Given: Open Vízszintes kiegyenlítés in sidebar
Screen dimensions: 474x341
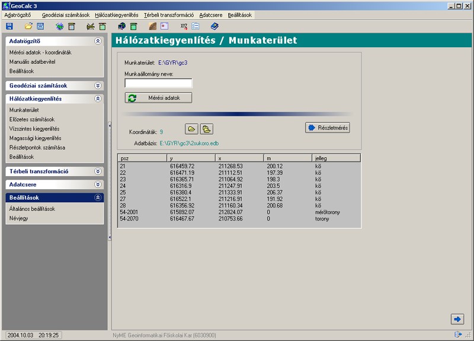Looking at the screenshot, I should [x=34, y=129].
